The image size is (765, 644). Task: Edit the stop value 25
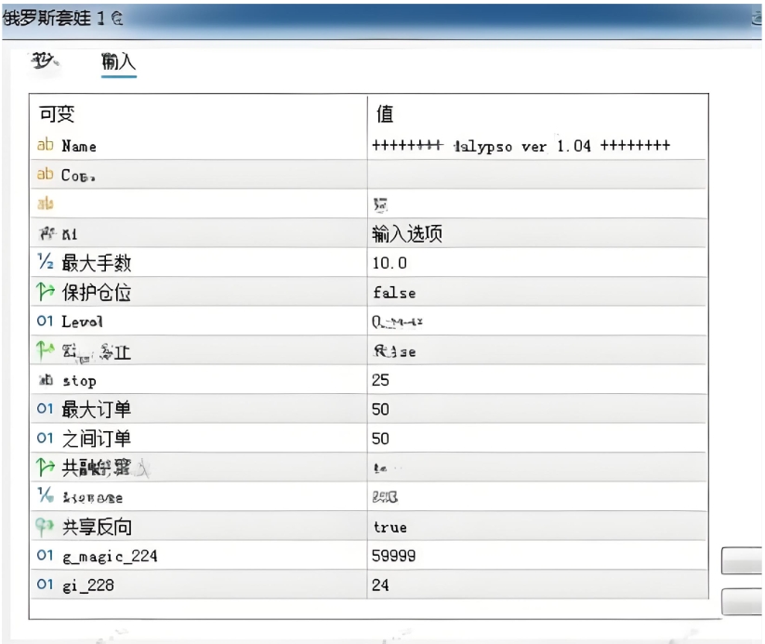point(380,380)
